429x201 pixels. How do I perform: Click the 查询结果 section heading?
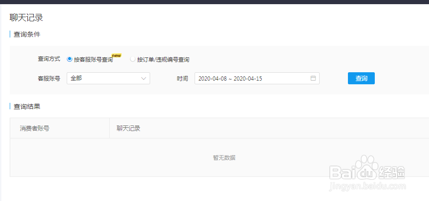pos(27,107)
